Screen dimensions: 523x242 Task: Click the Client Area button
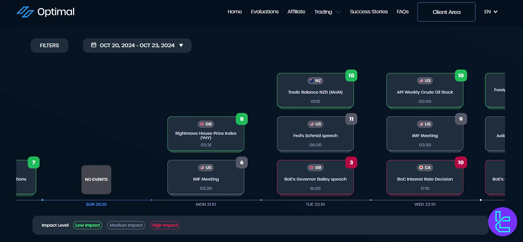coord(446,12)
